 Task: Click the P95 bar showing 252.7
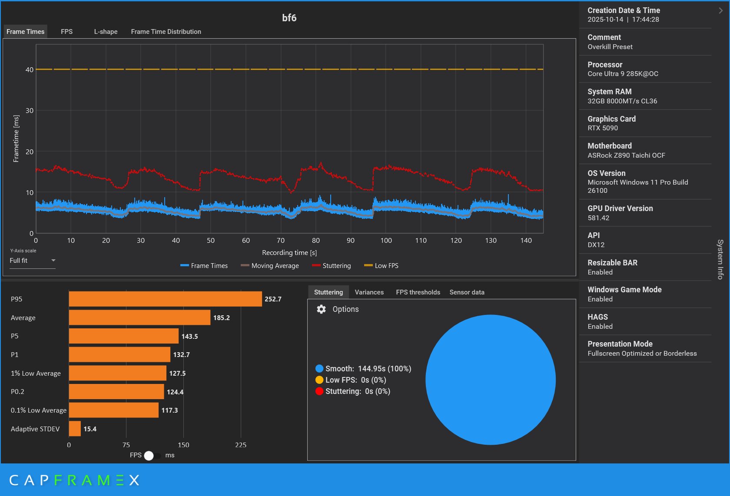(166, 299)
